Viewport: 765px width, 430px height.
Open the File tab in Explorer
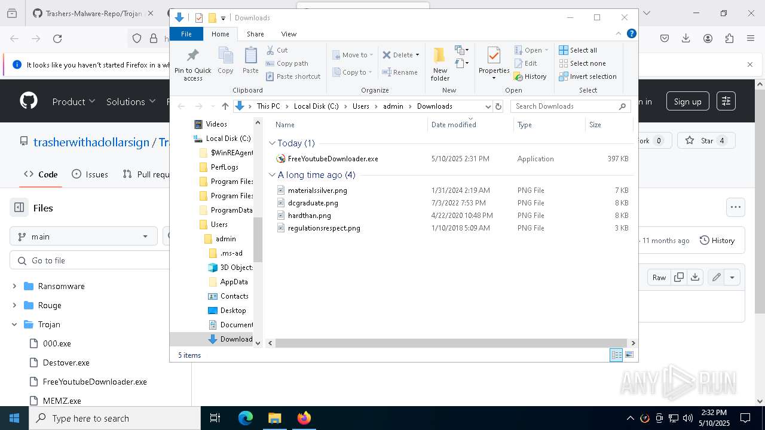(x=186, y=34)
